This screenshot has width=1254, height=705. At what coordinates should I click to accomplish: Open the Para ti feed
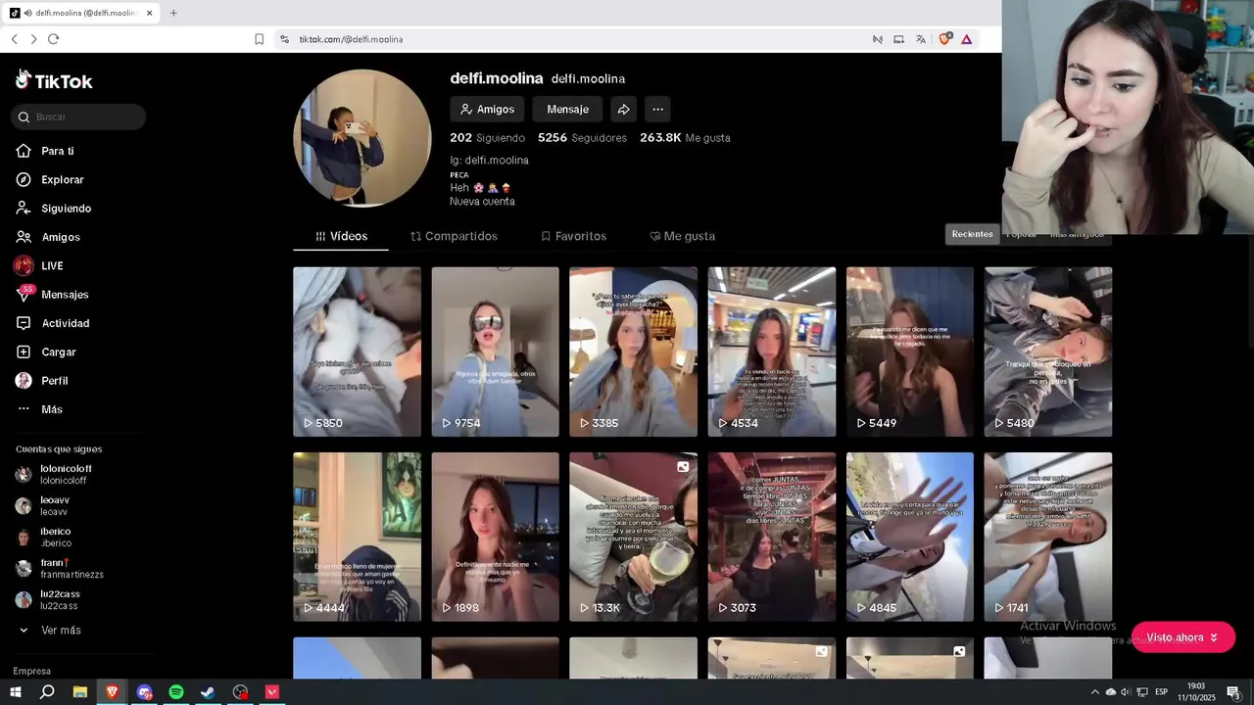58,151
